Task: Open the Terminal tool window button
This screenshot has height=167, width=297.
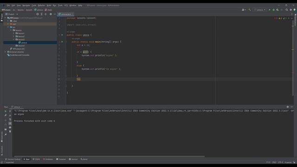Action: tap(61, 160)
